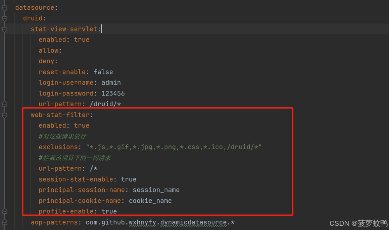This screenshot has height=230, width=389.
Task: Collapse the web-stat-filter fold marker
Action: (4, 115)
